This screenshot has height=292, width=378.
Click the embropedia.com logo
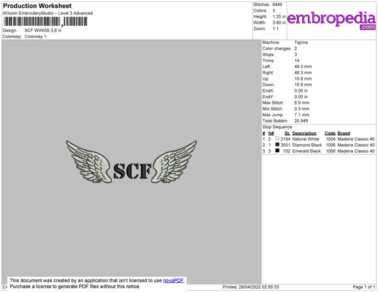[331, 20]
